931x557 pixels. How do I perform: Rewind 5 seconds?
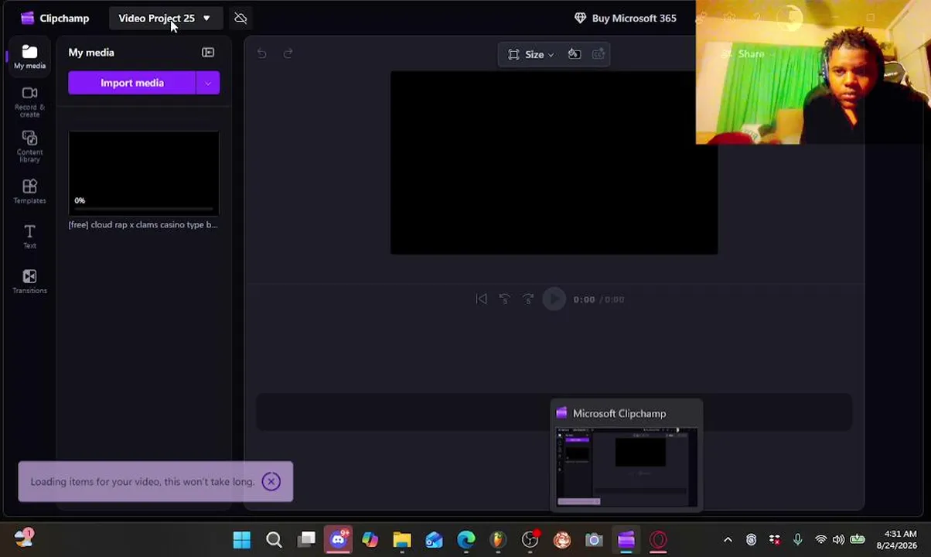pos(504,299)
